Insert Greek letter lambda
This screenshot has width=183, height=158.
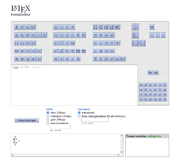click(x=160, y=89)
